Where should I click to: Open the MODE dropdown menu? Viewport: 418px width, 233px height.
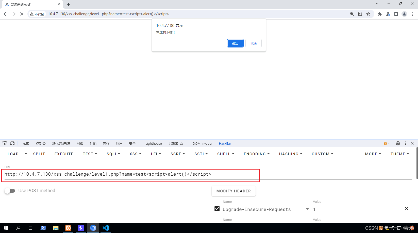(x=373, y=154)
